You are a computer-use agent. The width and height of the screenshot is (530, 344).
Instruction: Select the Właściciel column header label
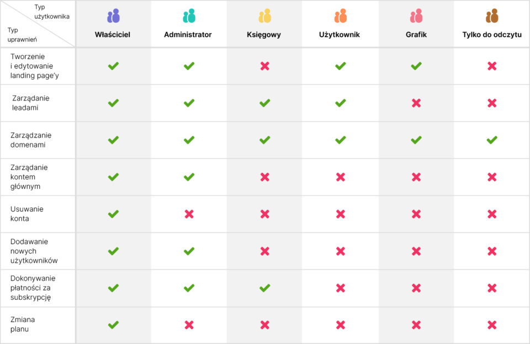pos(113,34)
